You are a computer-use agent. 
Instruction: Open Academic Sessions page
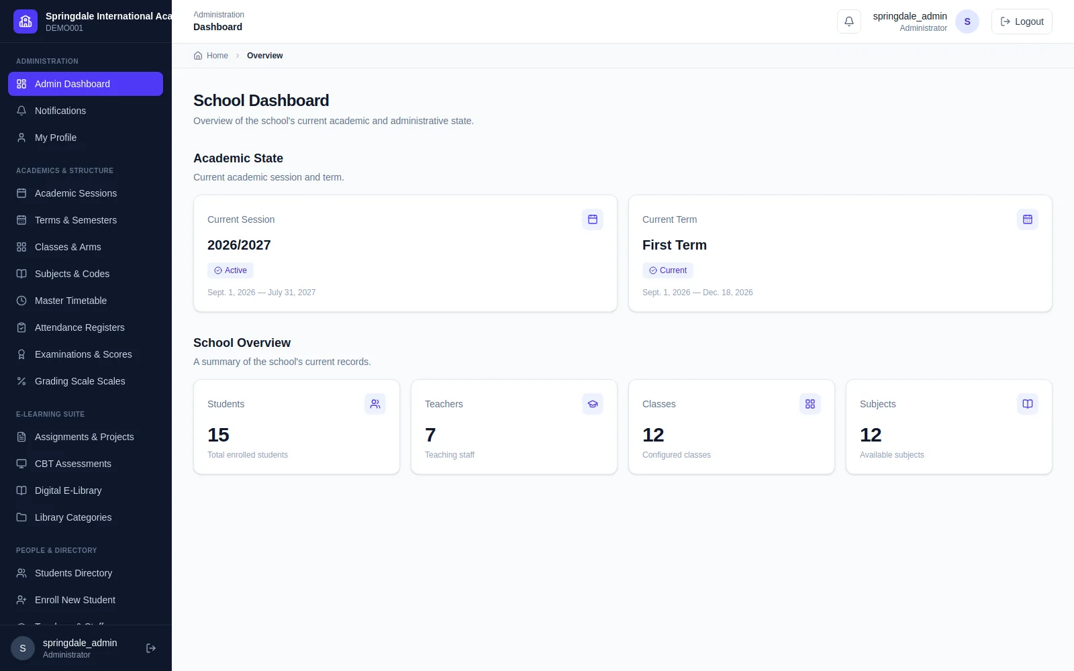pyautogui.click(x=85, y=193)
